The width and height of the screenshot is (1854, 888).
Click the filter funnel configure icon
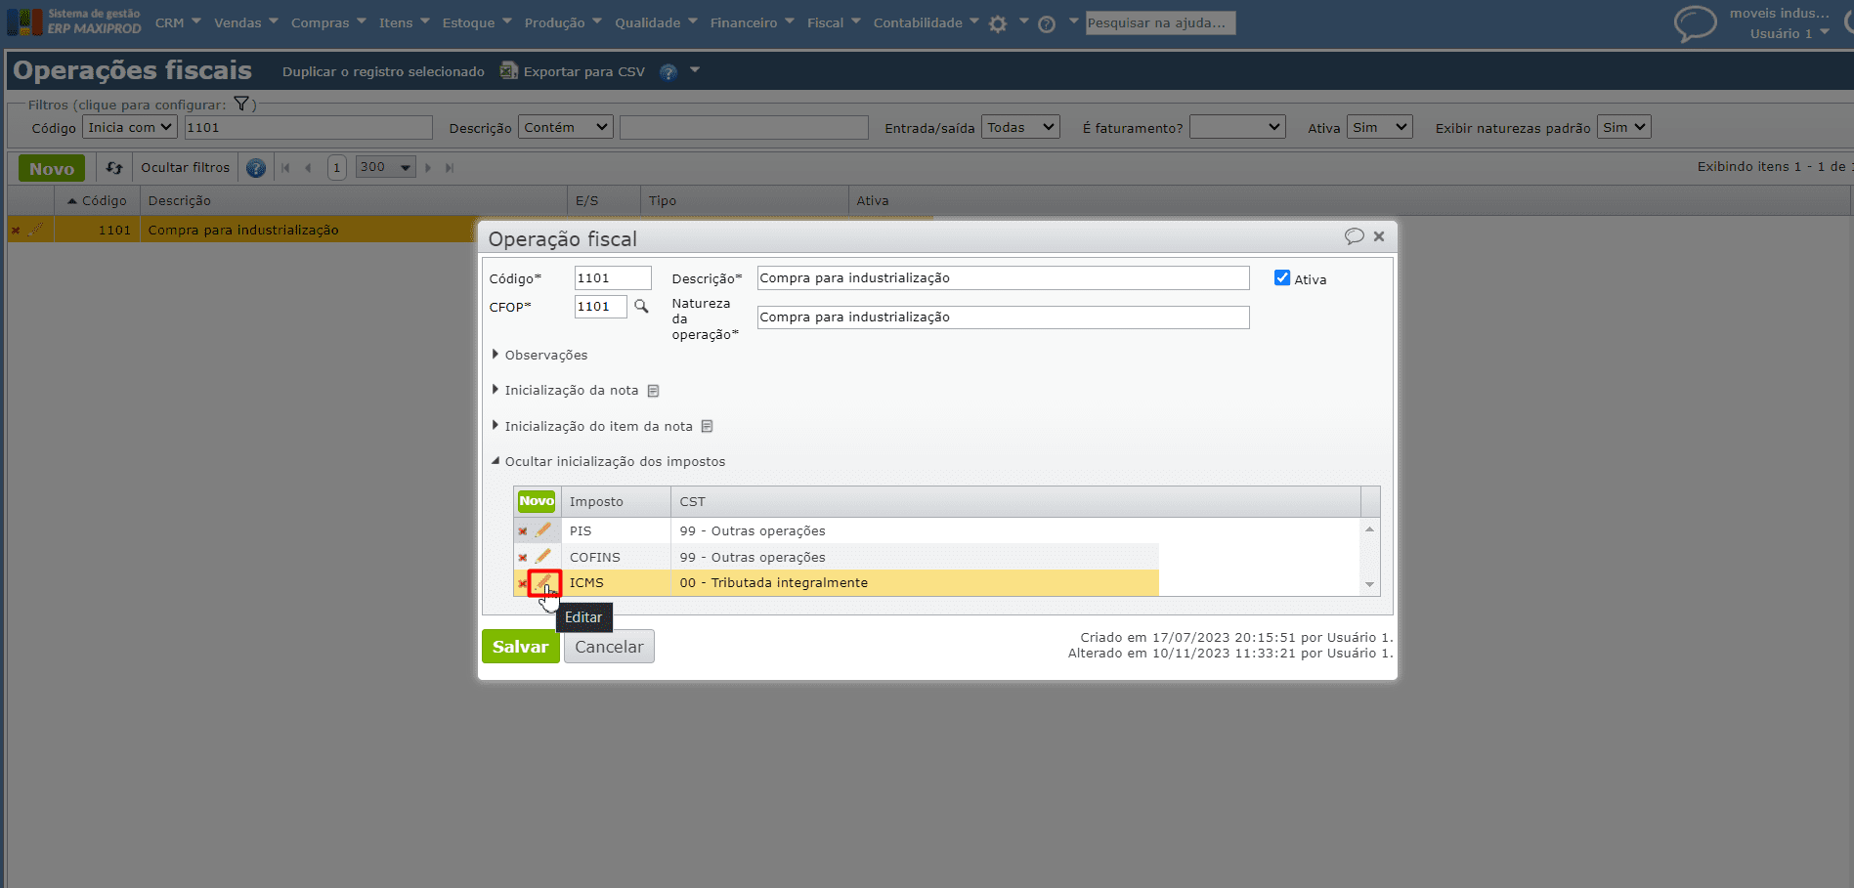click(x=241, y=104)
